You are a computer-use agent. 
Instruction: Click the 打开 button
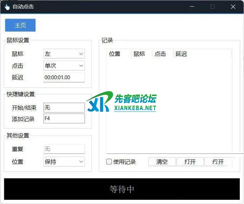[190, 162]
